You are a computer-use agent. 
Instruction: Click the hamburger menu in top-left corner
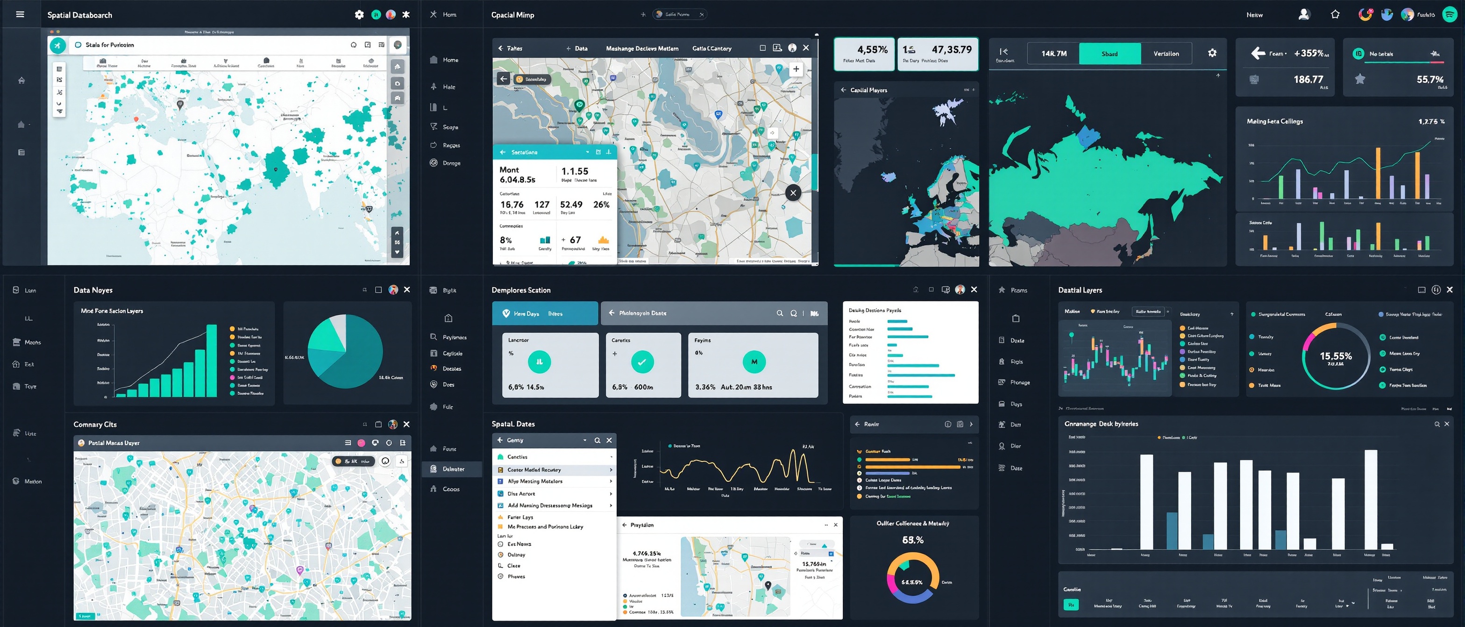(20, 14)
